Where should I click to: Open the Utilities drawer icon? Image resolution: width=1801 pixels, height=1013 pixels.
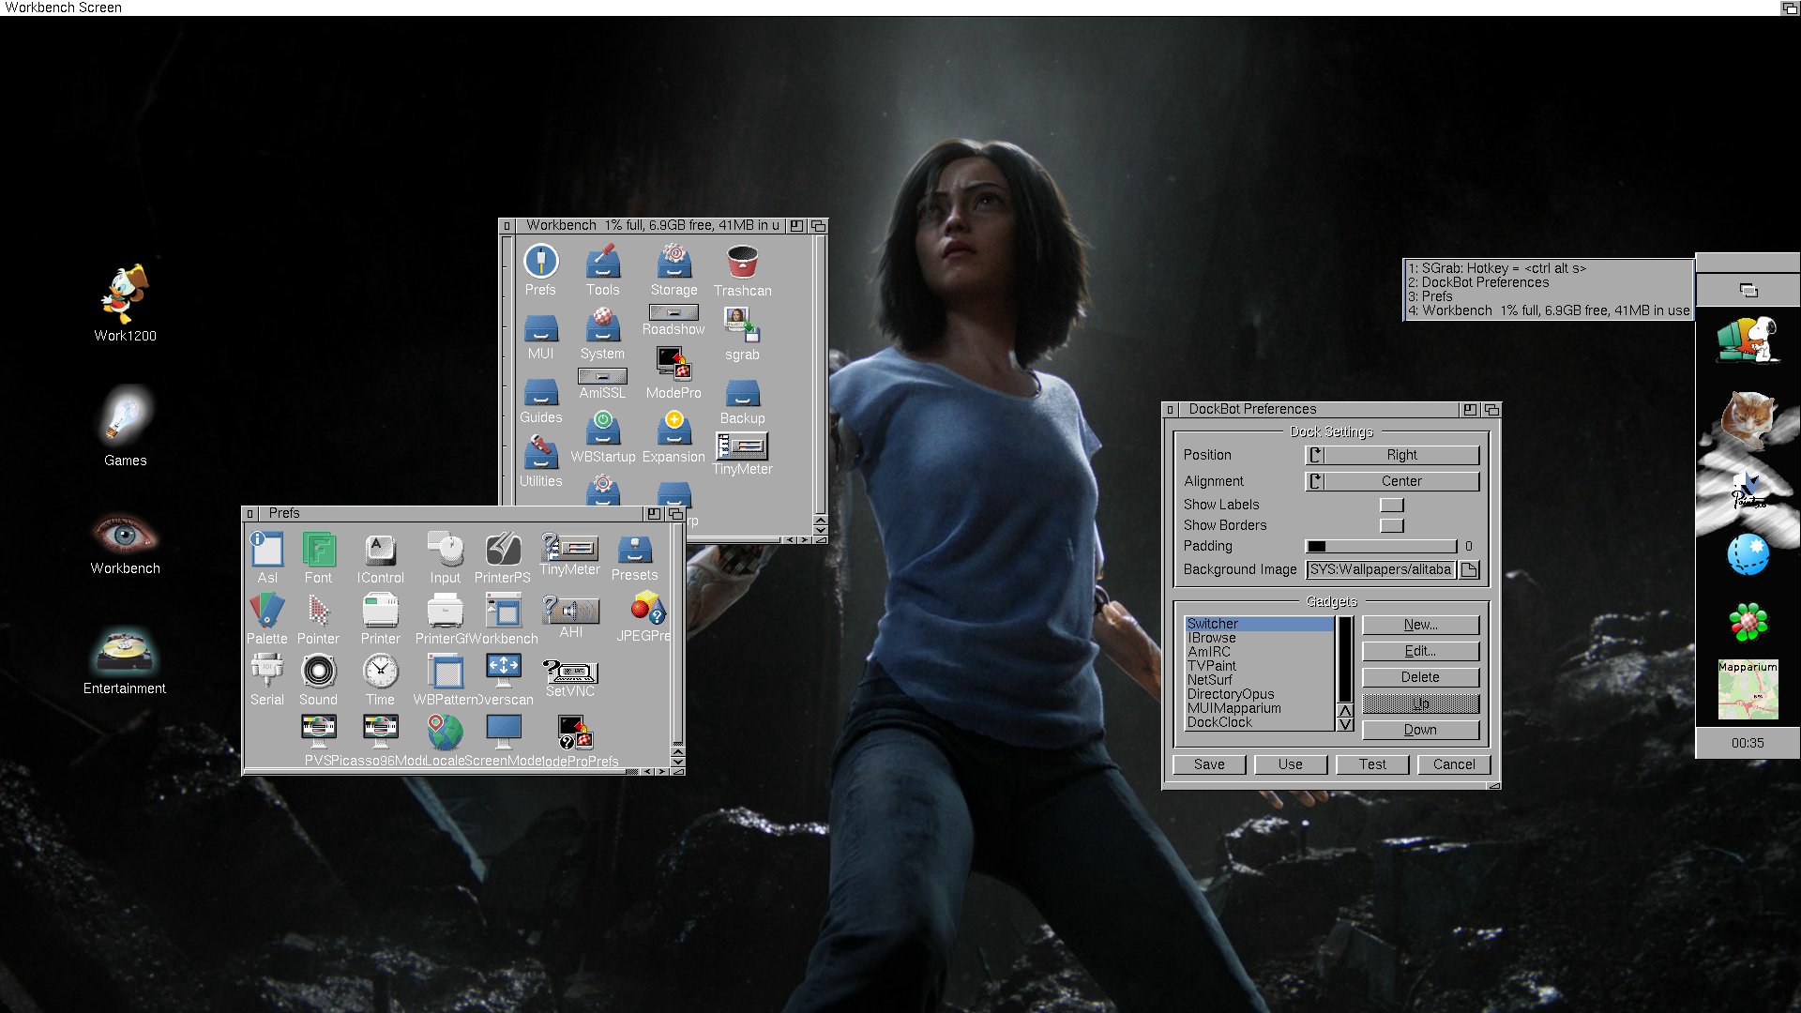[x=541, y=461]
